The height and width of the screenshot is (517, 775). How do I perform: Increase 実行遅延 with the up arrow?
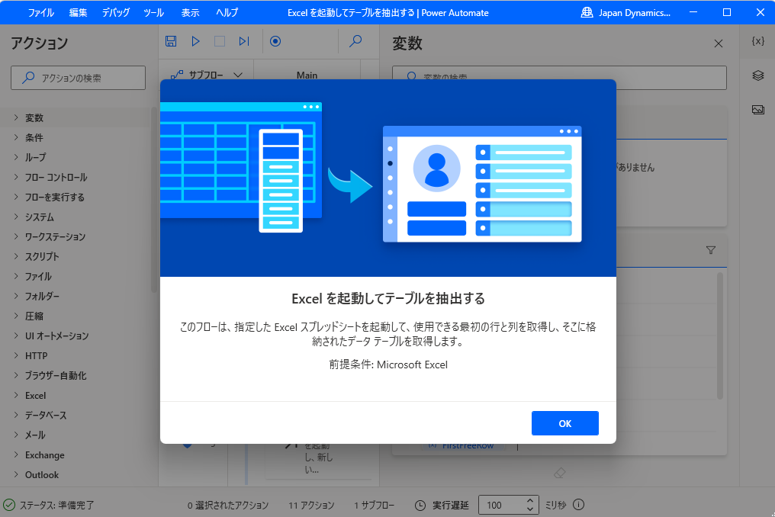530,500
